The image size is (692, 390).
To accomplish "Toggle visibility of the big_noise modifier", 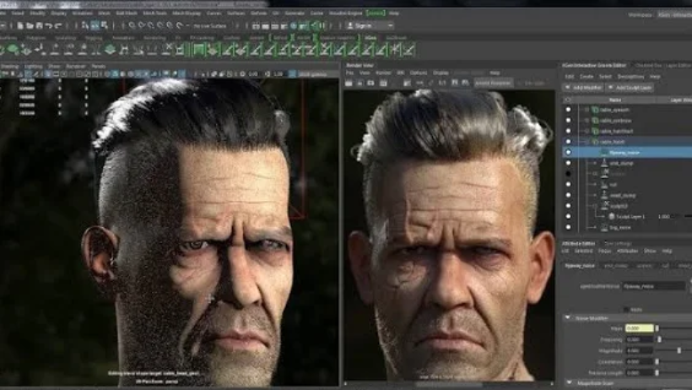I will pos(568,227).
